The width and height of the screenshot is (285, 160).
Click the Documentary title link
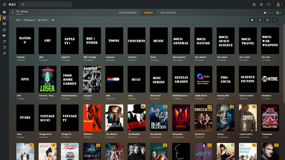point(179,57)
